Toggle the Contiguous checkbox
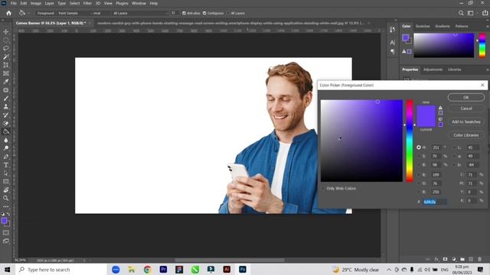The image size is (490, 275). [x=204, y=13]
